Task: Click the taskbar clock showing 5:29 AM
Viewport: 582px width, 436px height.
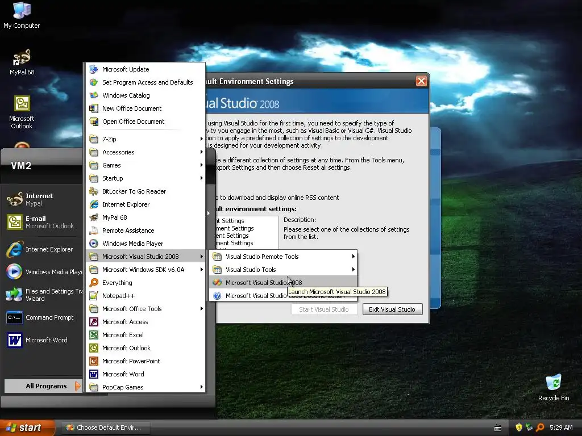Action: 561,427
